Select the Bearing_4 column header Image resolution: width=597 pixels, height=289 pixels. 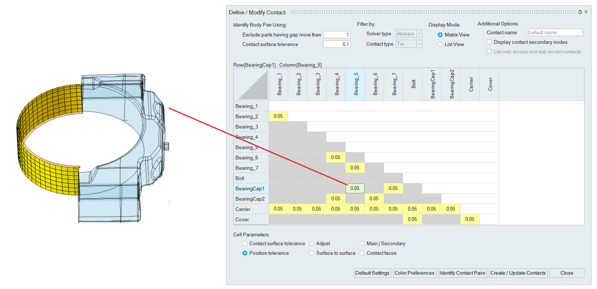336,84
